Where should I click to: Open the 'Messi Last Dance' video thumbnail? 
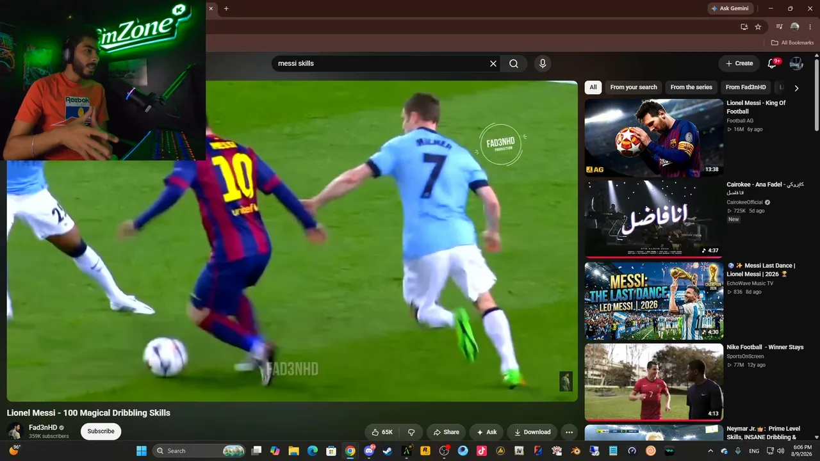(654, 300)
